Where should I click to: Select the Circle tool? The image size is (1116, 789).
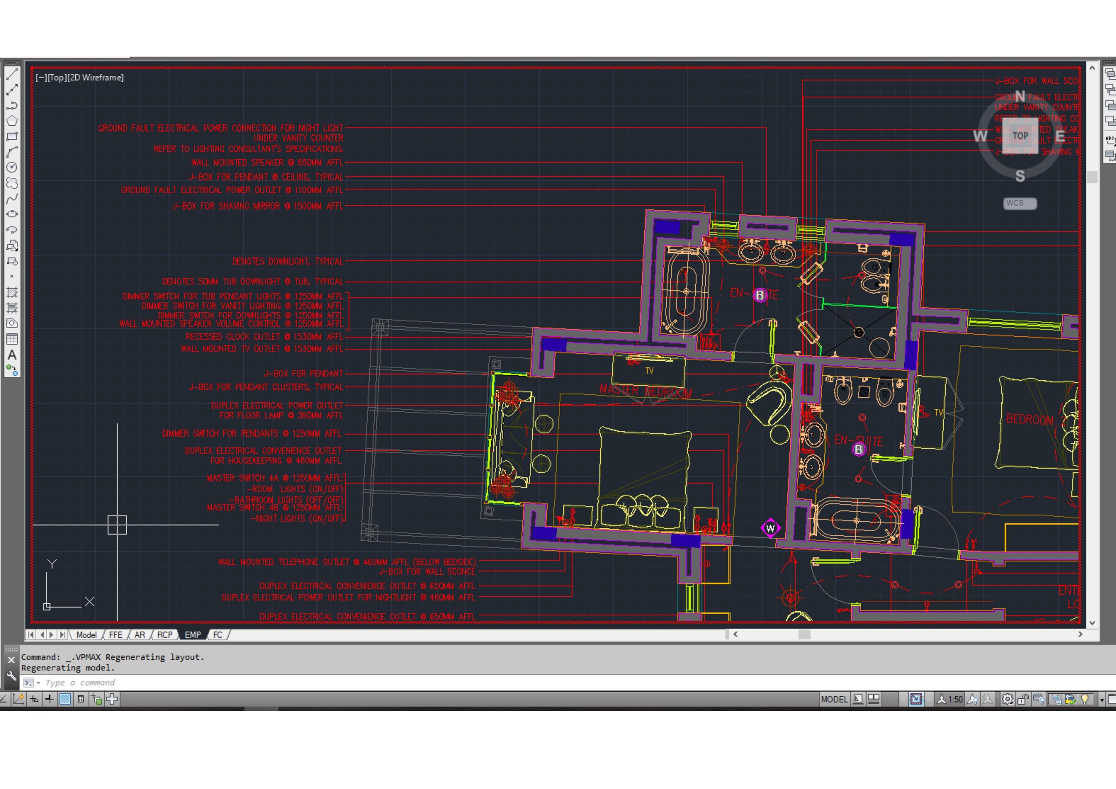12,167
